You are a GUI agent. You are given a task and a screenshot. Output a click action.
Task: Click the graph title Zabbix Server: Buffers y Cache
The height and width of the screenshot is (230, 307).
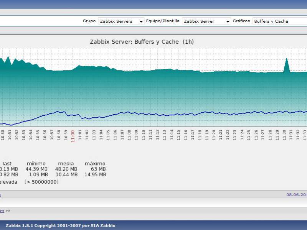tap(142, 41)
